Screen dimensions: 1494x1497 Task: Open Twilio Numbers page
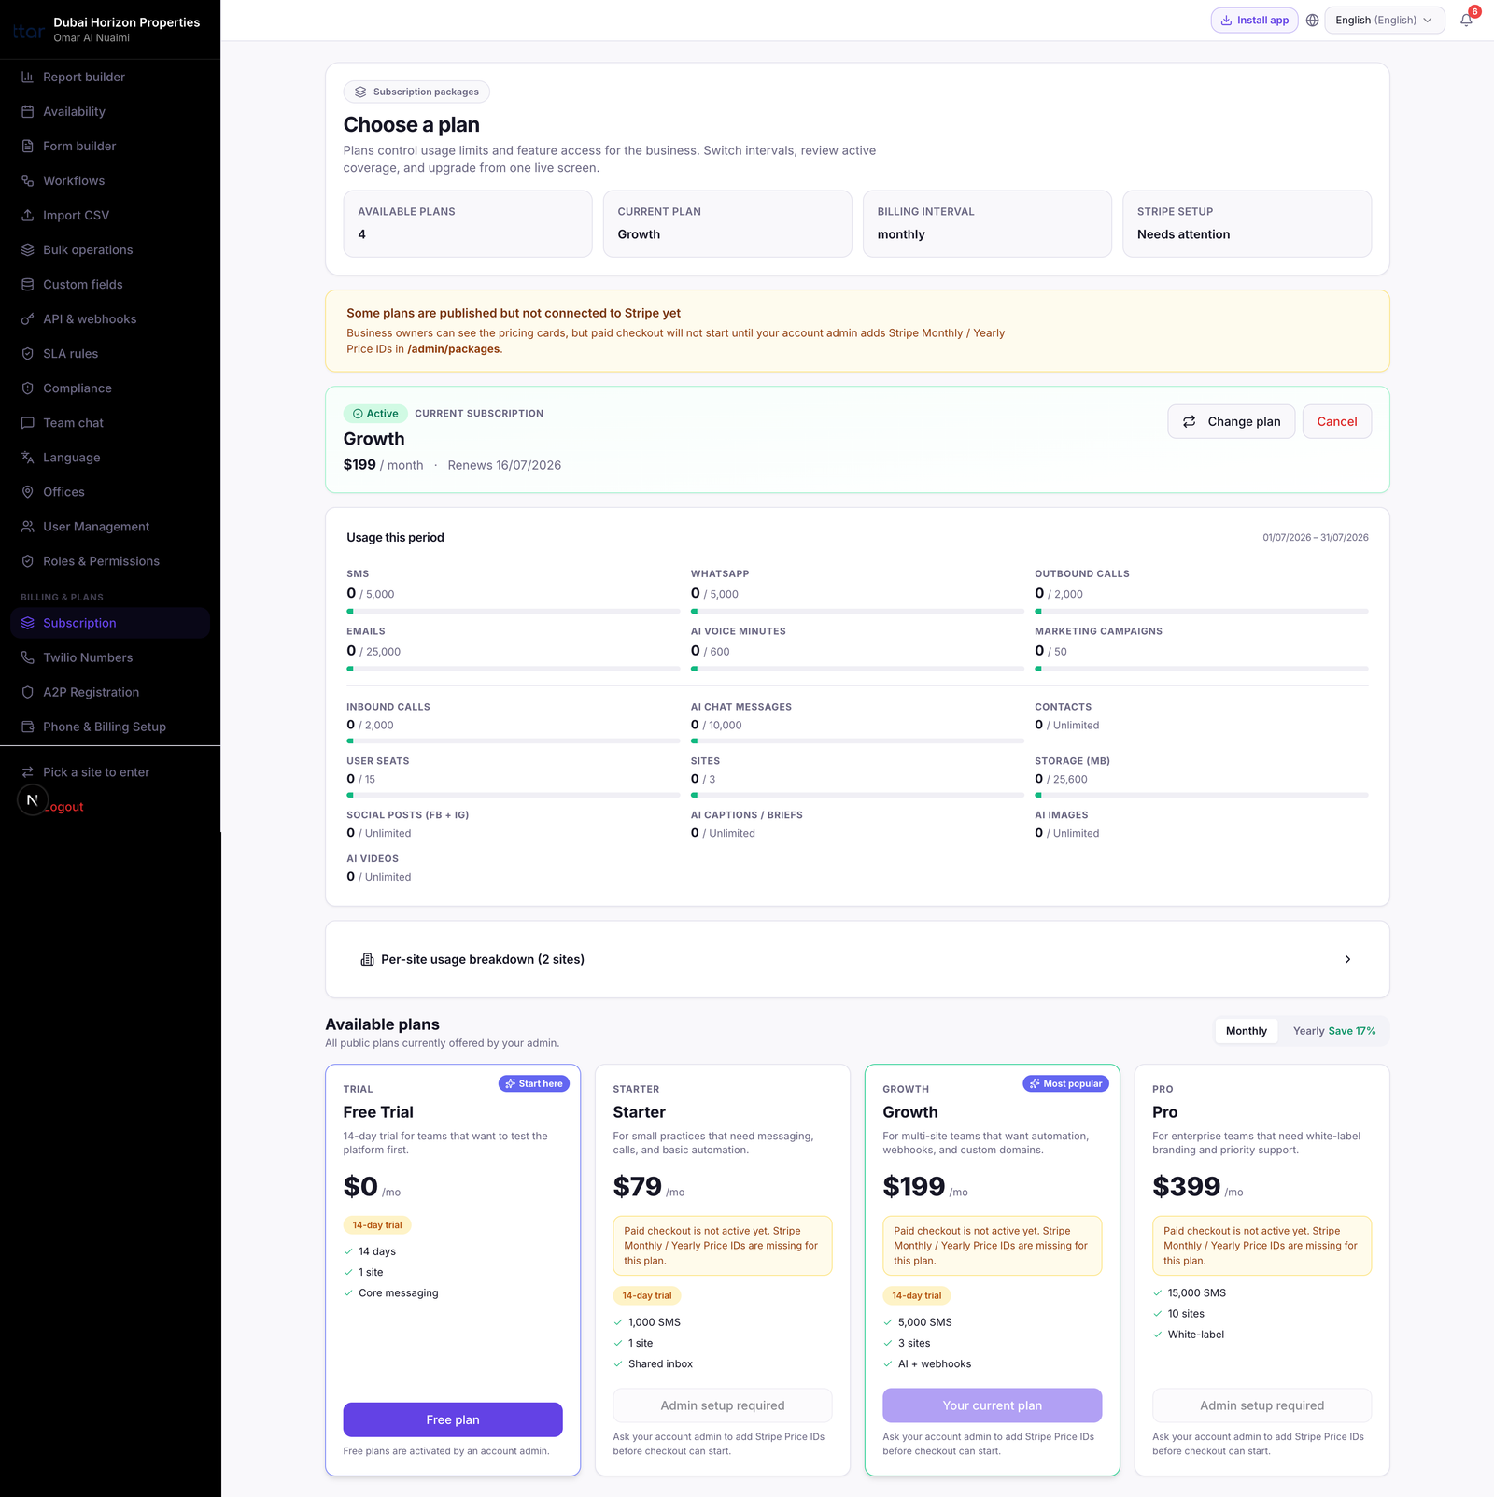[x=110, y=657]
